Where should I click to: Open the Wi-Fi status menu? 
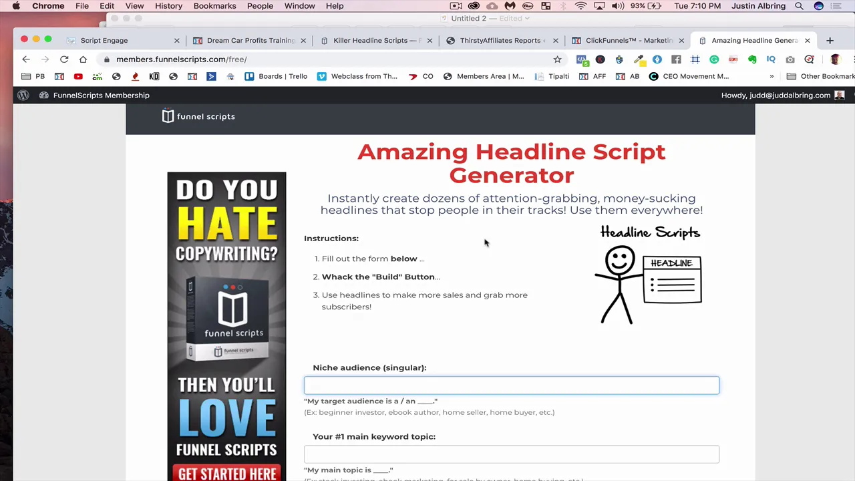click(580, 6)
